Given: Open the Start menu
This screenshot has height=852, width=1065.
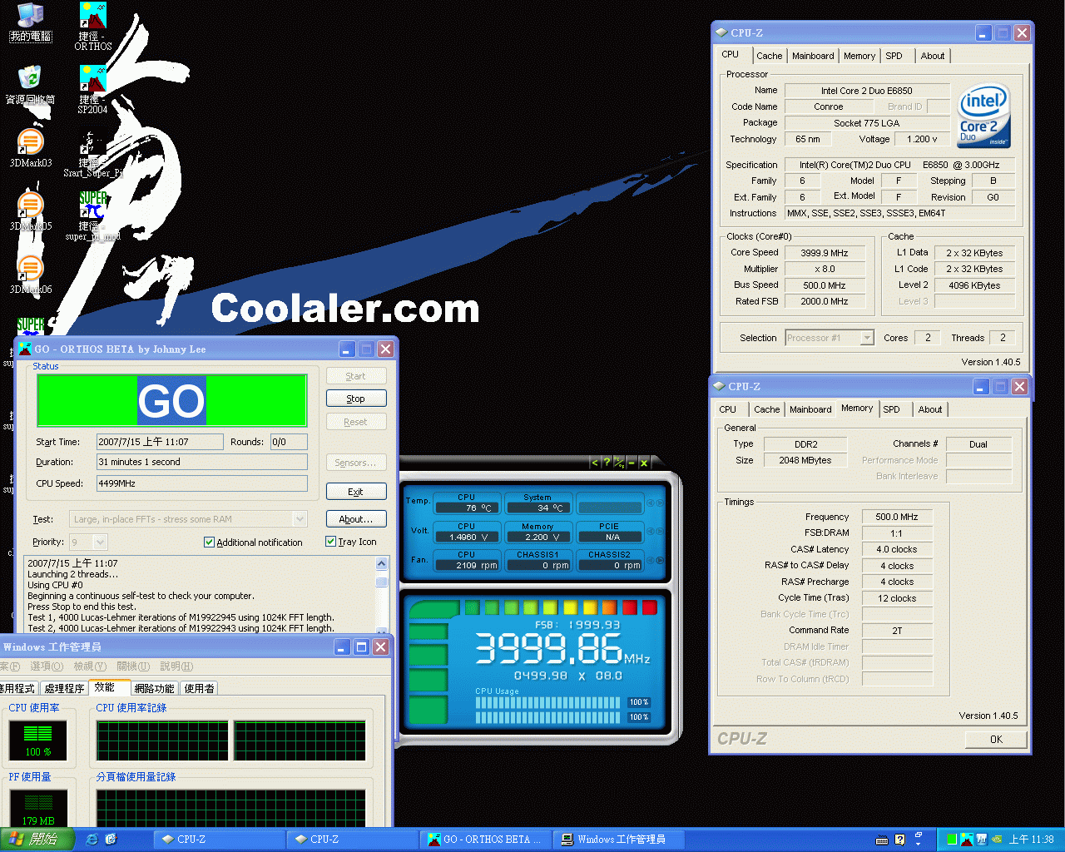Looking at the screenshot, I should point(37,840).
